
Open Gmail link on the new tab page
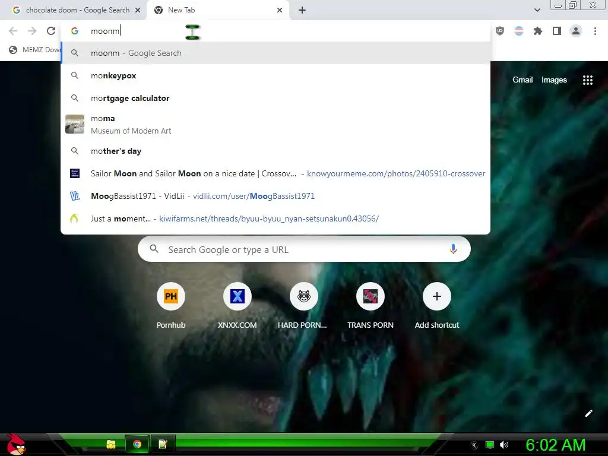pos(522,80)
